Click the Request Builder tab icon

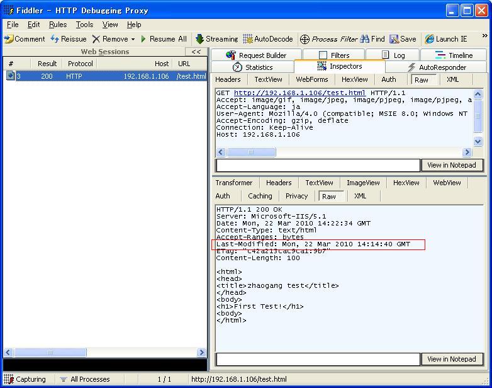coord(231,55)
